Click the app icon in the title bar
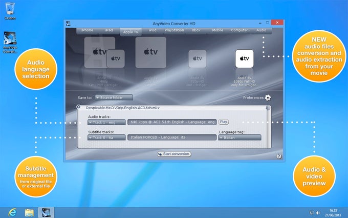Screen dimensions: 348x218 [x=69, y=24]
